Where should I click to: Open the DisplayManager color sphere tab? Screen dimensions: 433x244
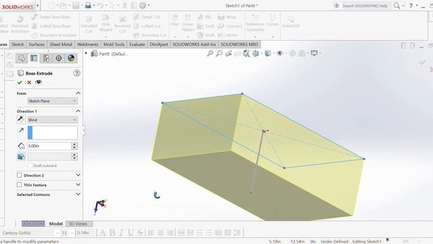[x=71, y=58]
